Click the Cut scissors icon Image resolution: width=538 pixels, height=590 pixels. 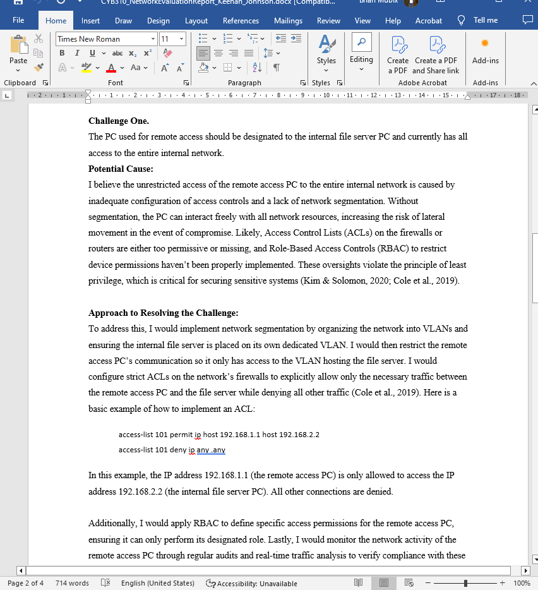pyautogui.click(x=39, y=39)
